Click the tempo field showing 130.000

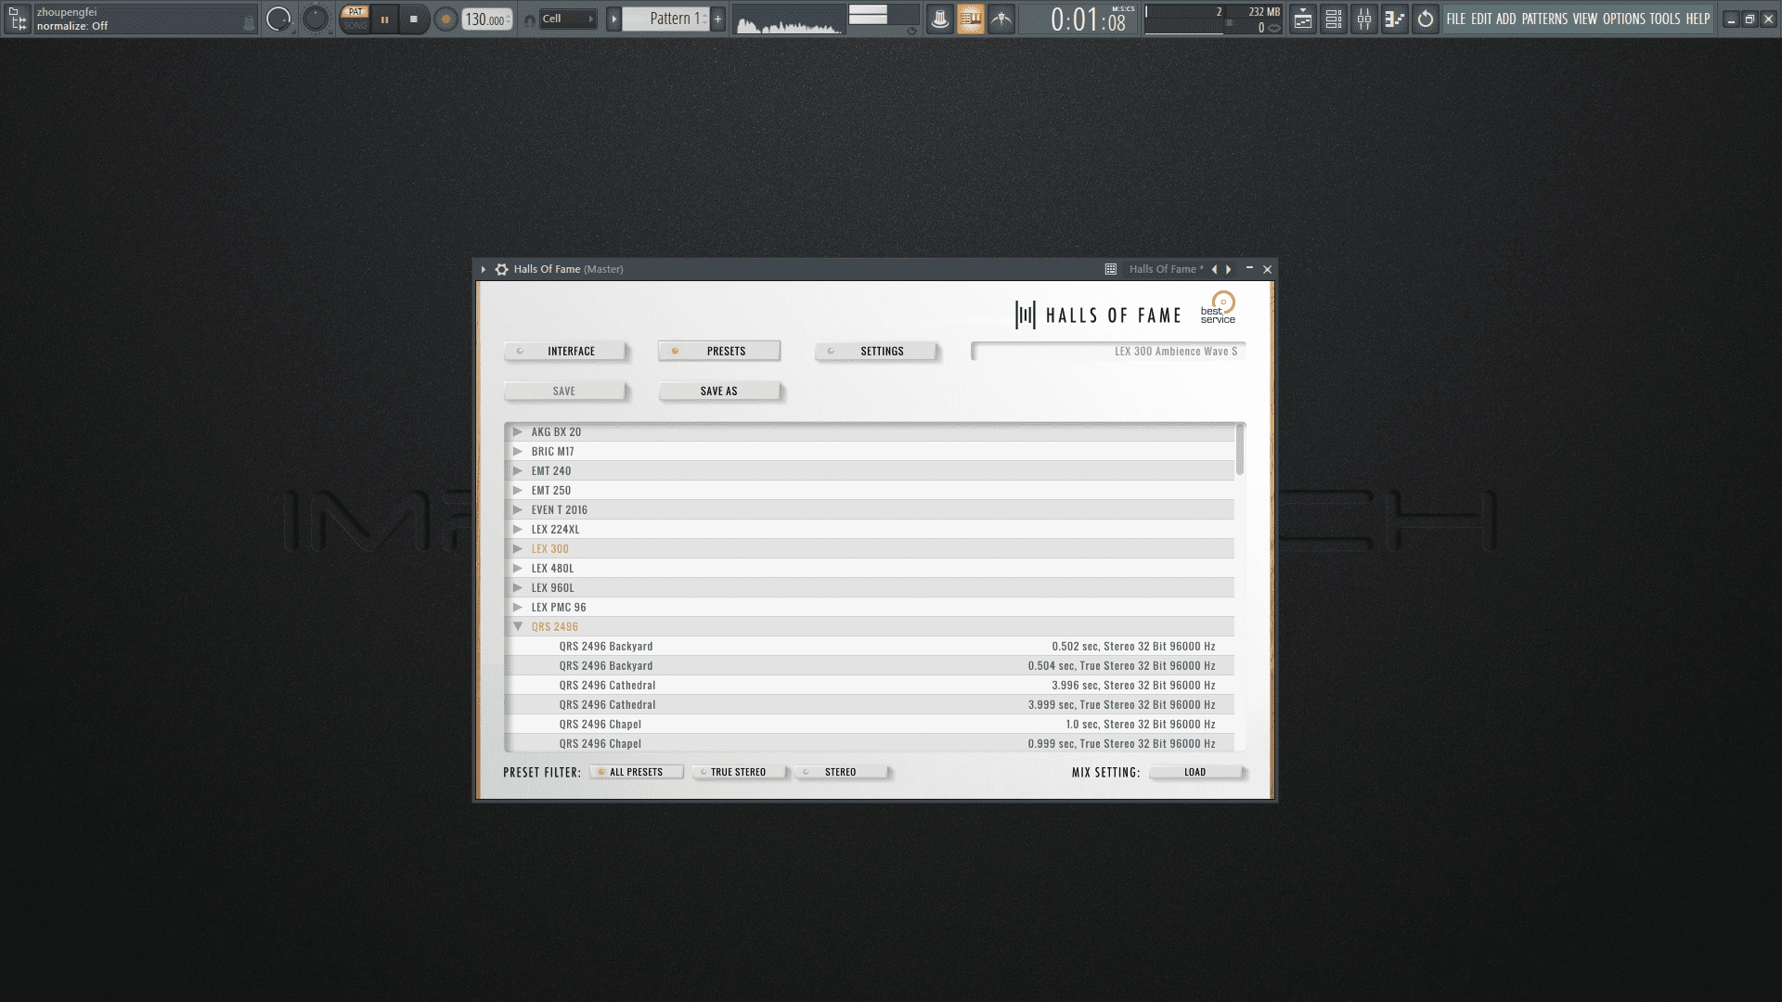click(x=487, y=19)
